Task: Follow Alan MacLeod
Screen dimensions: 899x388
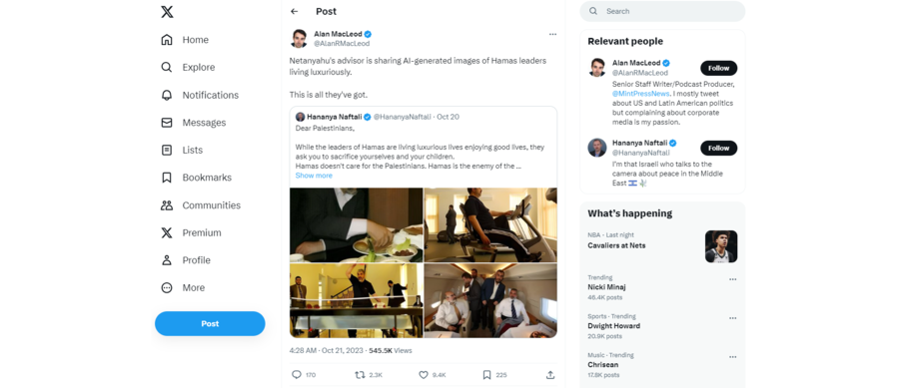Action: tap(718, 68)
